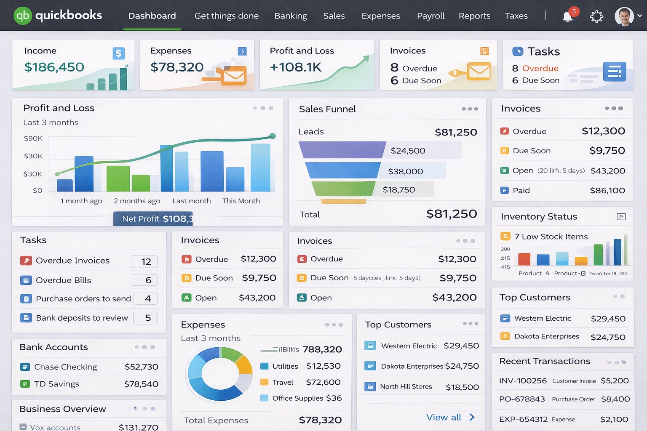This screenshot has height=431, width=647.
Task: Click the Paid invoice icon
Action: (505, 190)
